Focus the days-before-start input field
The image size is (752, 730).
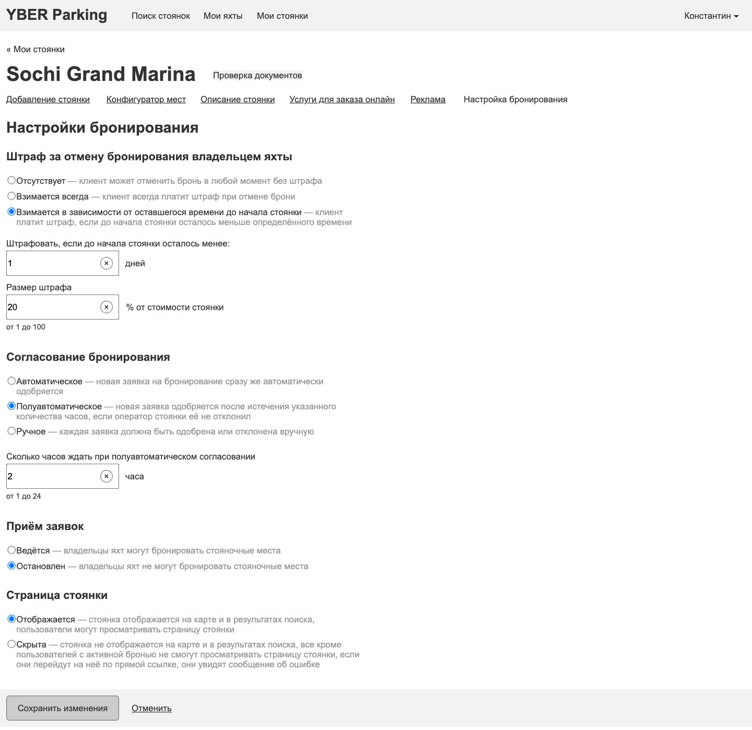click(63, 263)
